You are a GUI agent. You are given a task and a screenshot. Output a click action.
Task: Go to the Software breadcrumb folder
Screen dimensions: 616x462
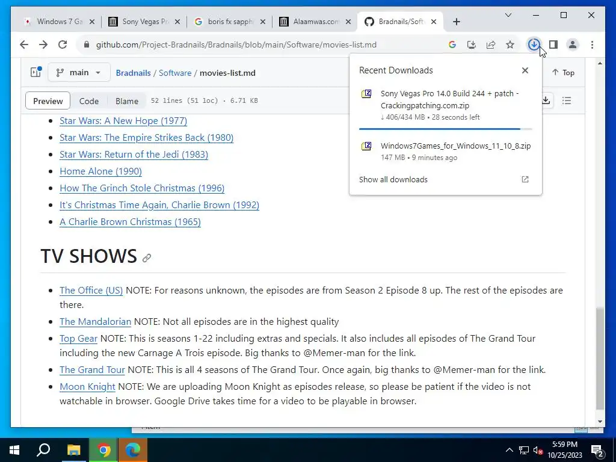click(175, 73)
